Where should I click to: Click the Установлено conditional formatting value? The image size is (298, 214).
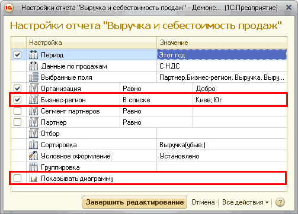(222, 156)
